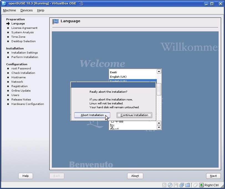The image size is (225, 189).
Task: Minimize the VirtualBox window
Action: pyautogui.click(x=206, y=4)
